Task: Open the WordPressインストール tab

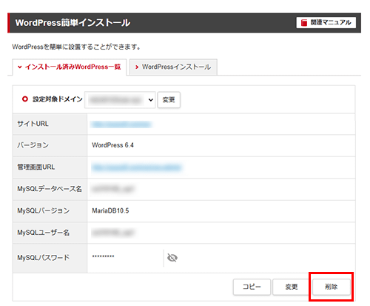Action: (173, 67)
